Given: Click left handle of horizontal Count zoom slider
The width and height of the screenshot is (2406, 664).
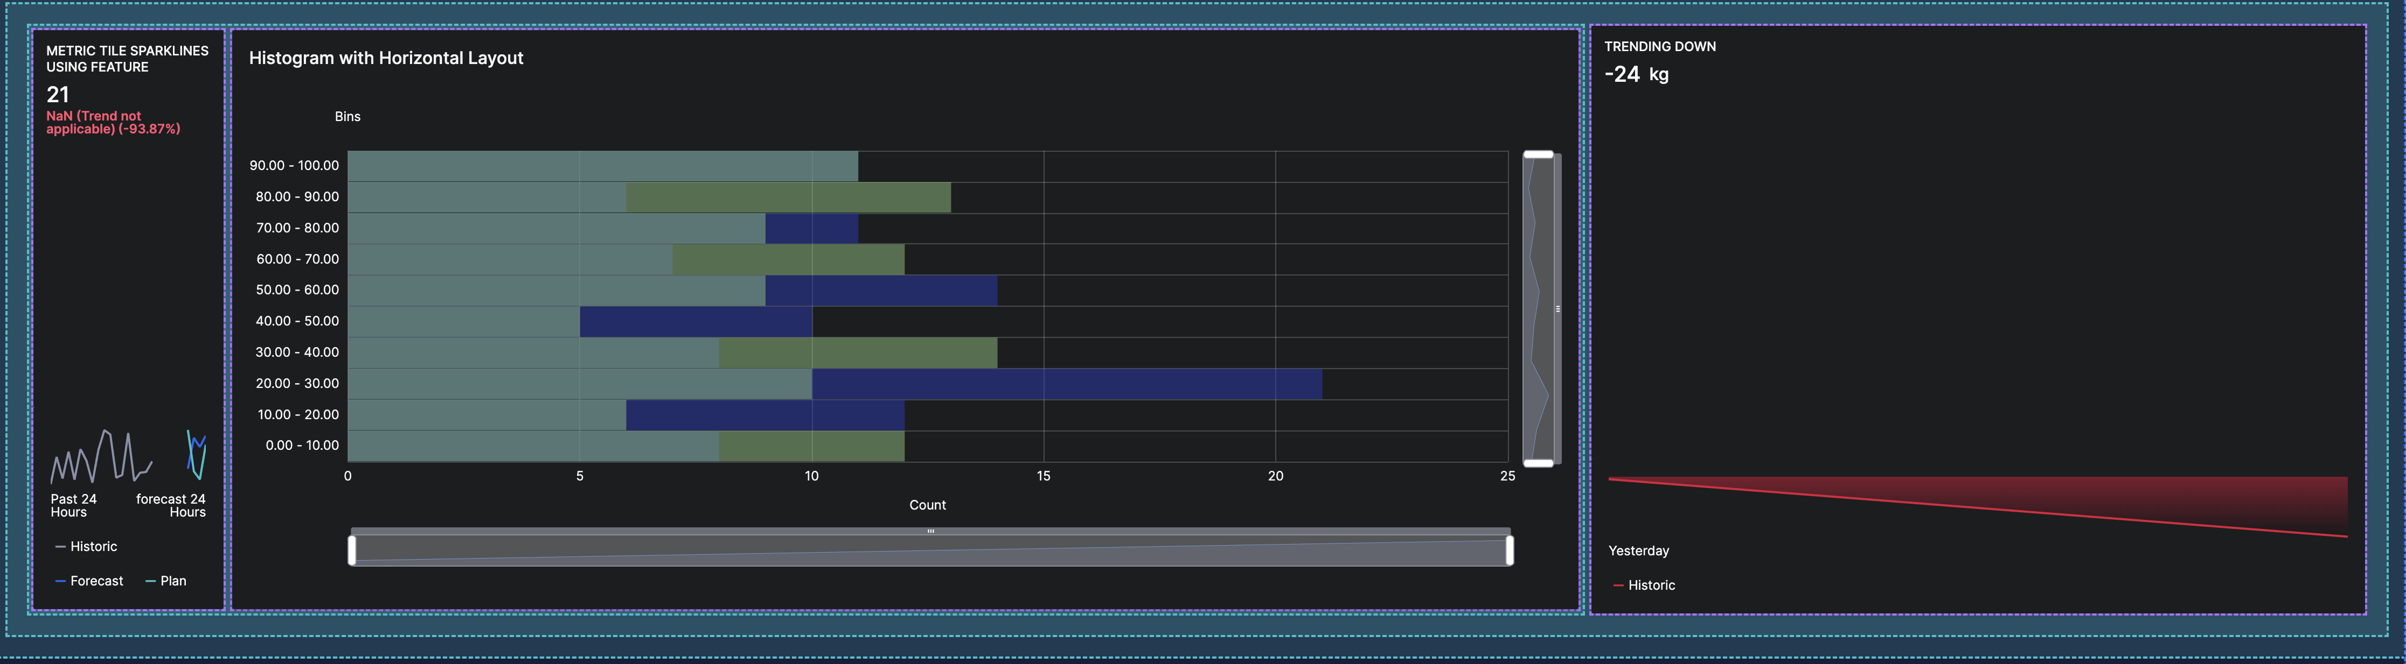Looking at the screenshot, I should coord(352,550).
